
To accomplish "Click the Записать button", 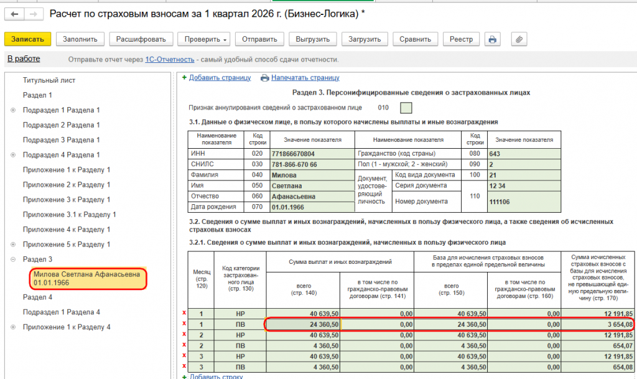I will point(27,39).
